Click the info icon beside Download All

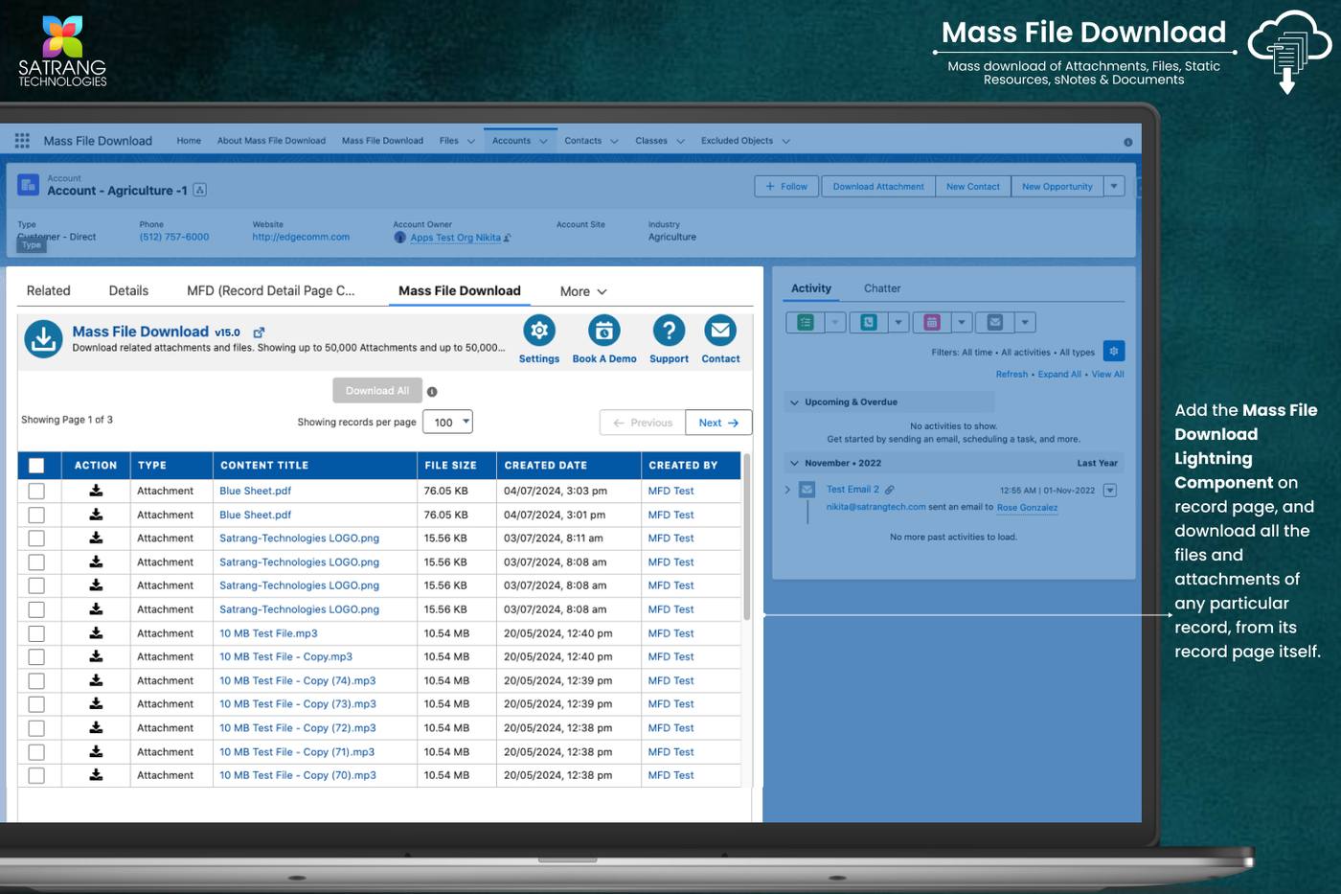[432, 392]
